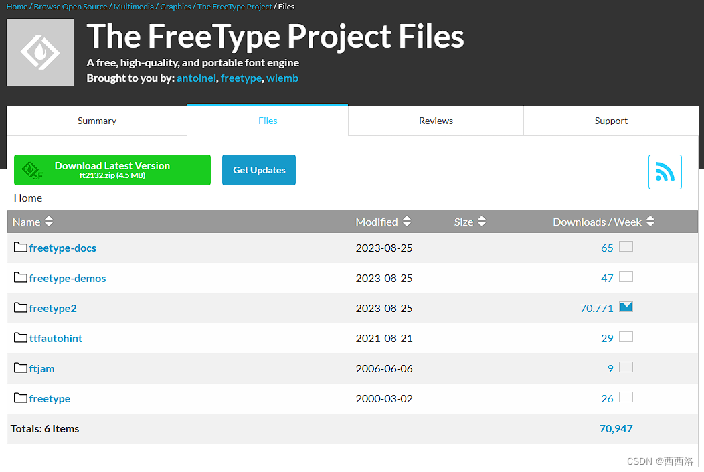Image resolution: width=704 pixels, height=472 pixels.
Task: Open the freetype-demos folder link
Action: 68,278
